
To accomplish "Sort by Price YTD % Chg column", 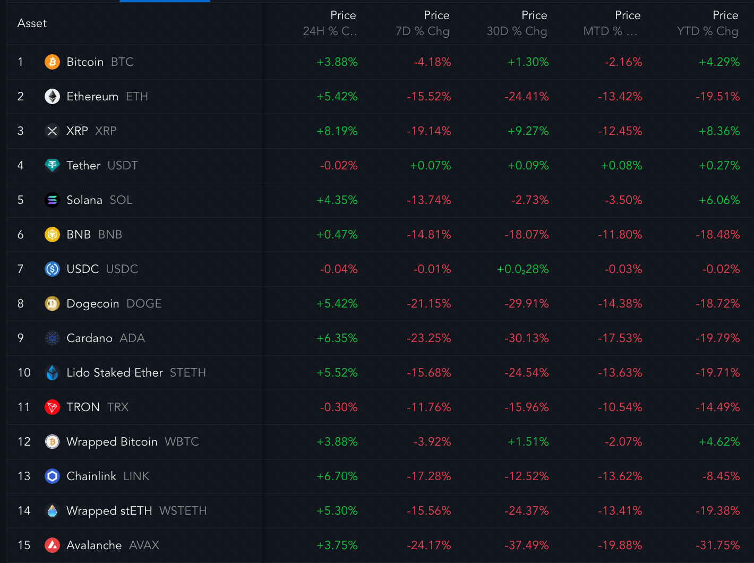I will pyautogui.click(x=708, y=23).
